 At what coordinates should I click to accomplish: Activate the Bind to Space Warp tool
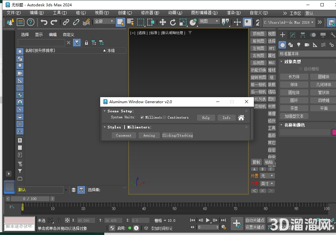coord(86,22)
